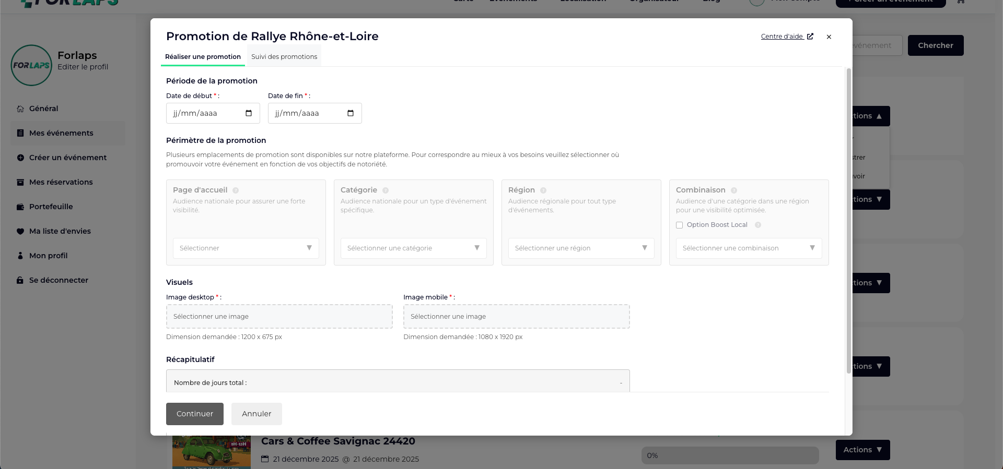Open the Sélectionner une région dropdown
This screenshot has width=1003, height=469.
coord(581,248)
